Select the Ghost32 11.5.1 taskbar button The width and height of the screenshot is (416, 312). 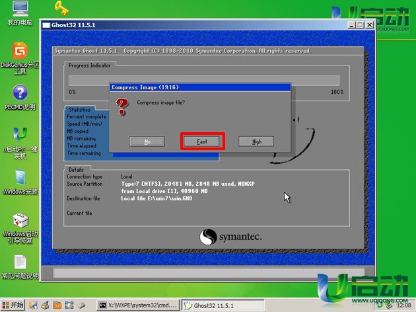pyautogui.click(x=223, y=305)
